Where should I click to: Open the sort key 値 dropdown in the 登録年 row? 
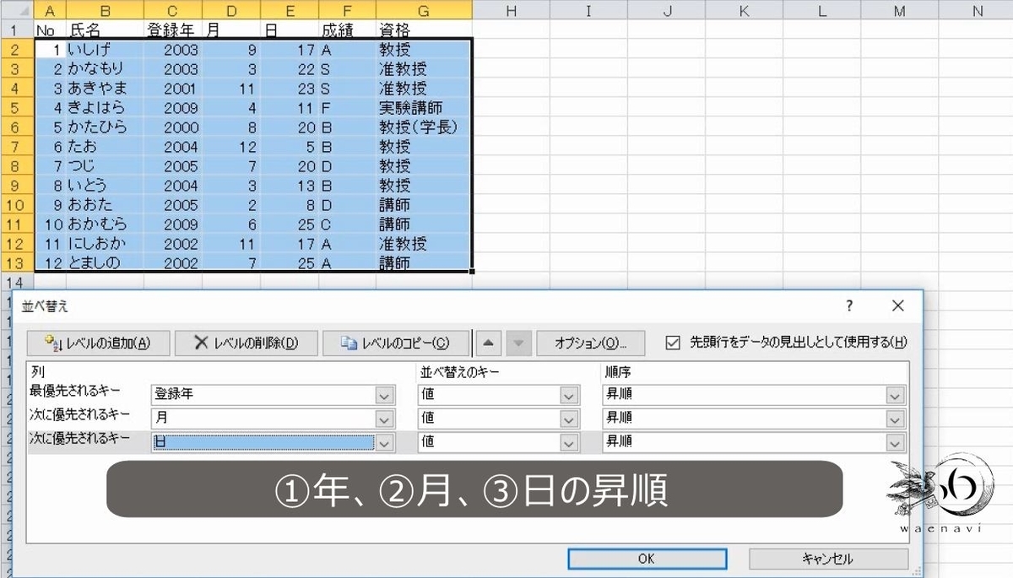click(x=571, y=394)
